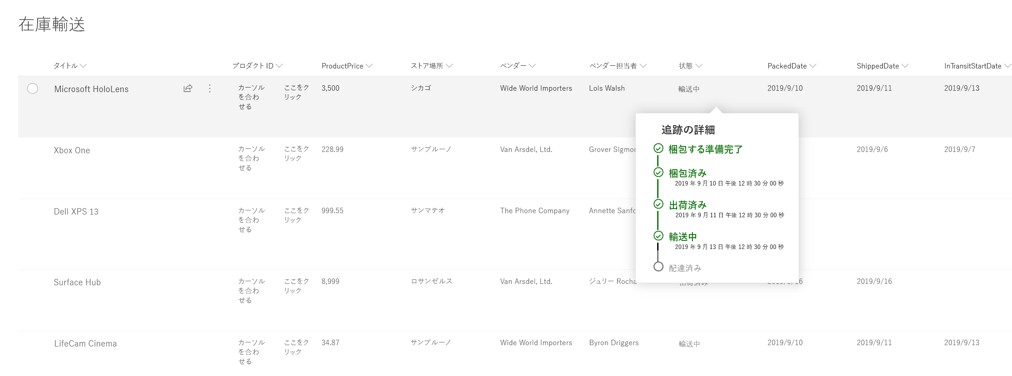
Task: Click the 輸送中 status in the LifeCam Cinema row
Action: coord(689,344)
